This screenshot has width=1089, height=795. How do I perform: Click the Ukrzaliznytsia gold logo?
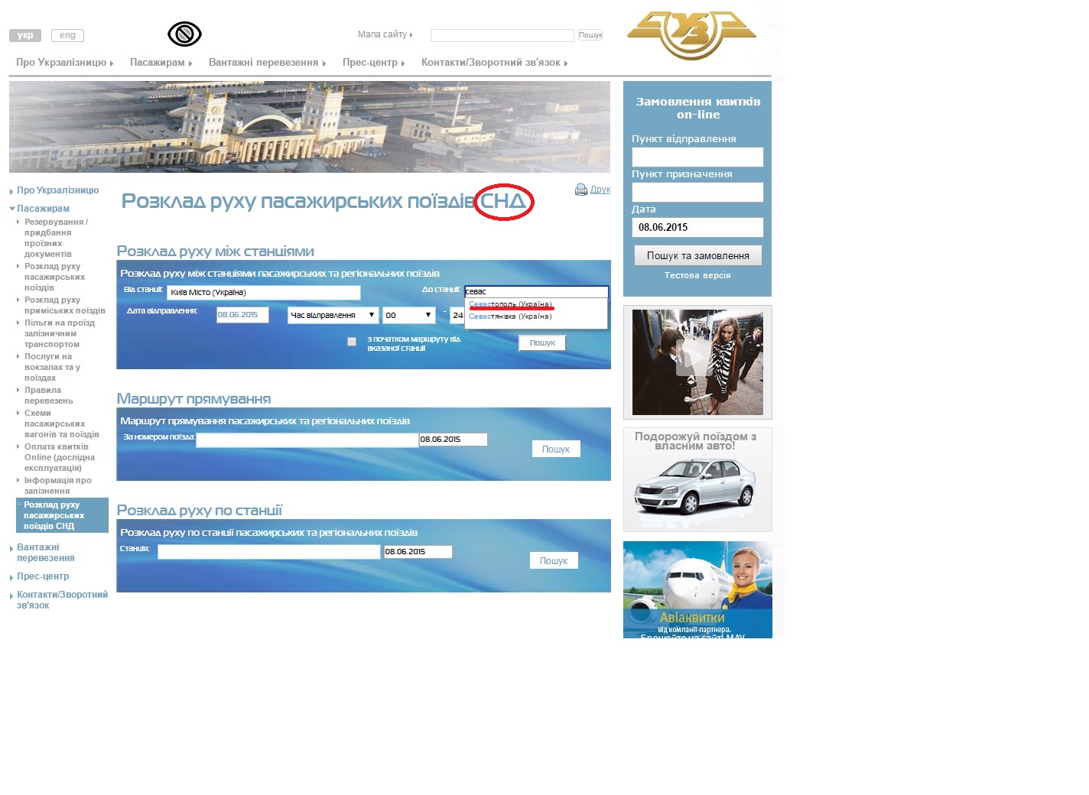click(691, 35)
